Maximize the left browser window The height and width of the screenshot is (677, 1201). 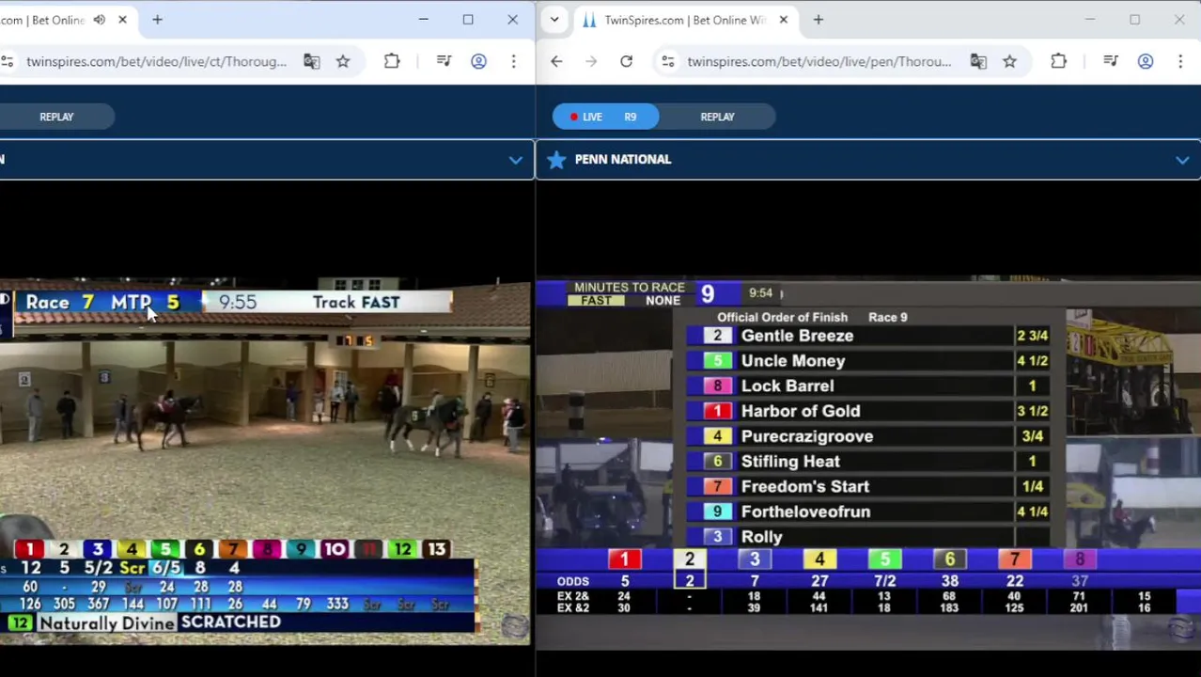coord(468,20)
